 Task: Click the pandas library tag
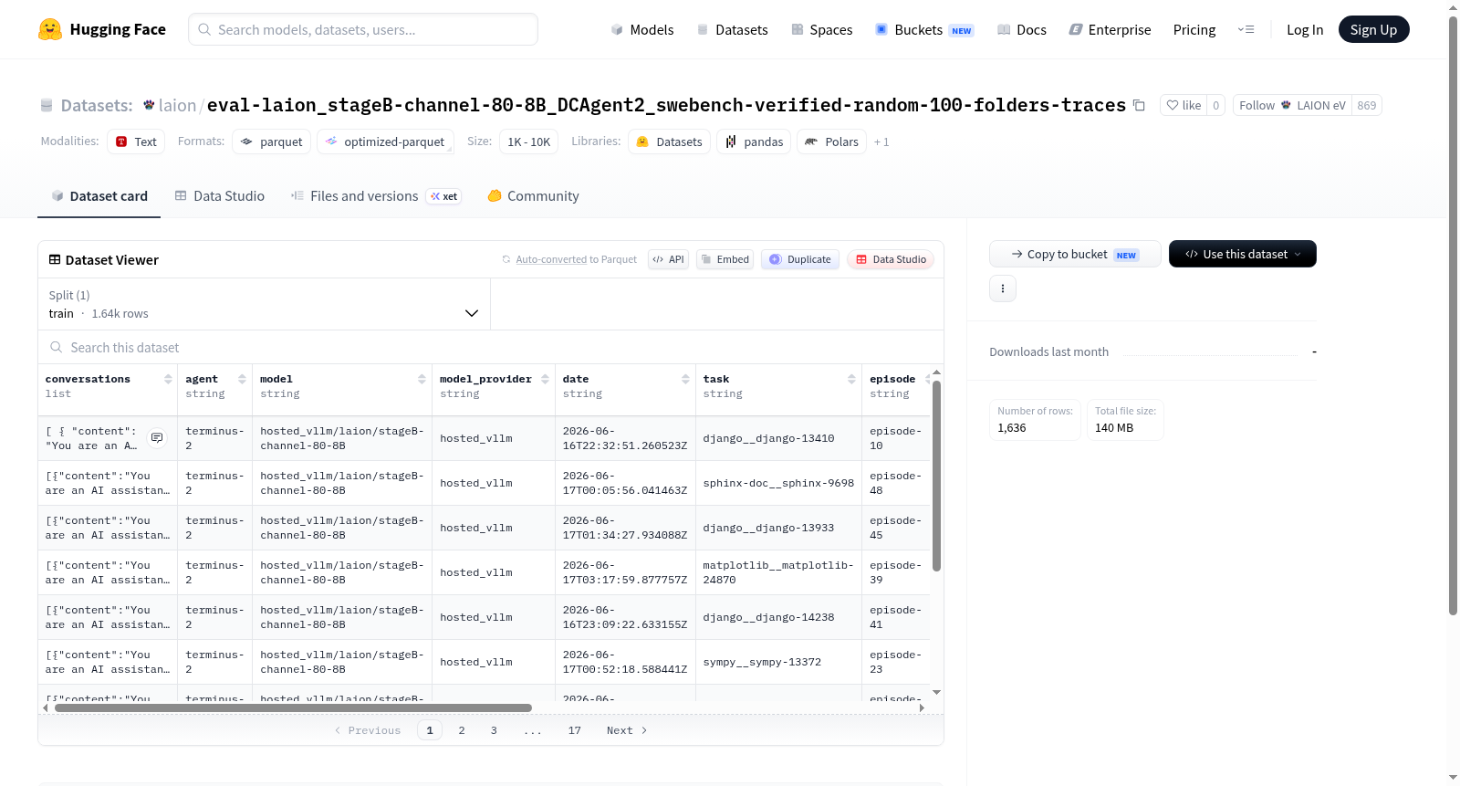coord(754,141)
